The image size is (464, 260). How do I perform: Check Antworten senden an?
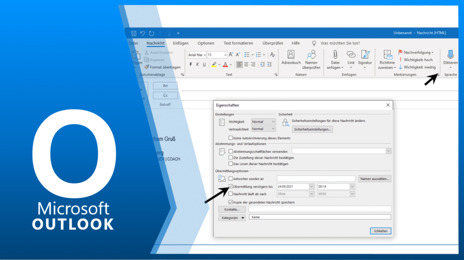click(231, 179)
